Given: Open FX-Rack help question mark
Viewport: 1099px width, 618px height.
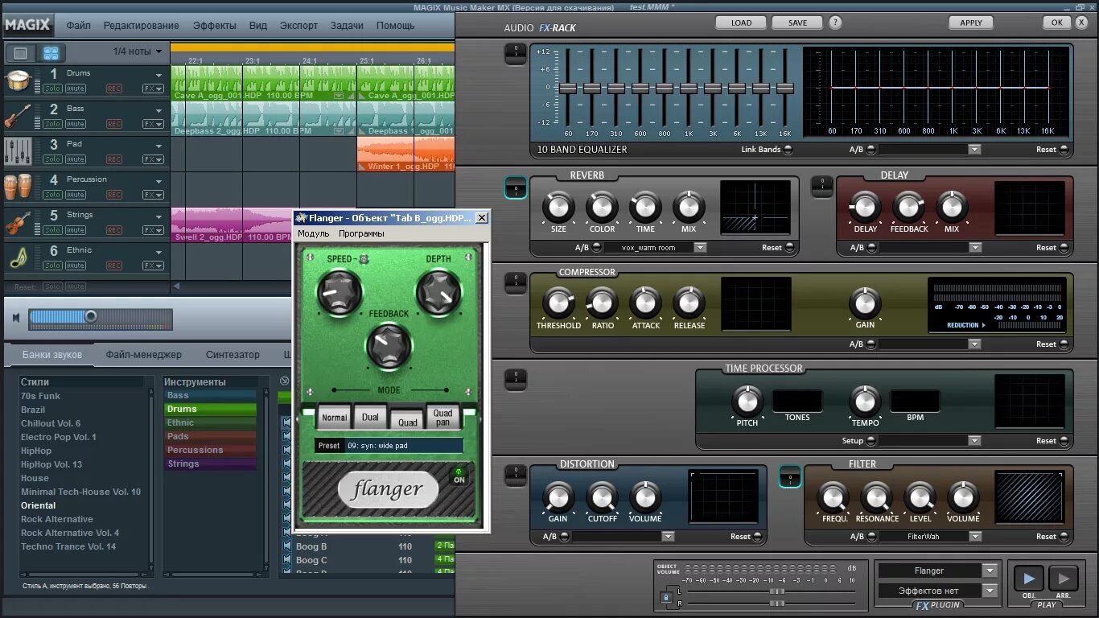Looking at the screenshot, I should click(835, 23).
